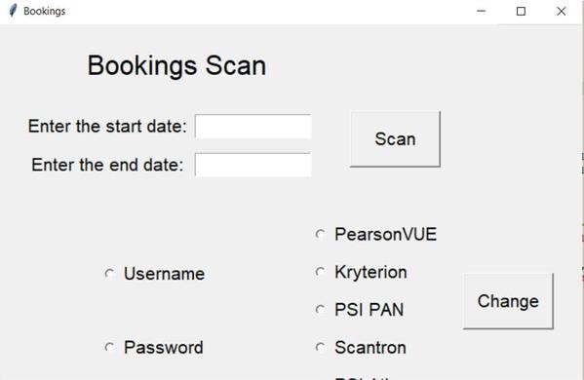Focus the end date input field
The height and width of the screenshot is (380, 584).
tap(253, 165)
